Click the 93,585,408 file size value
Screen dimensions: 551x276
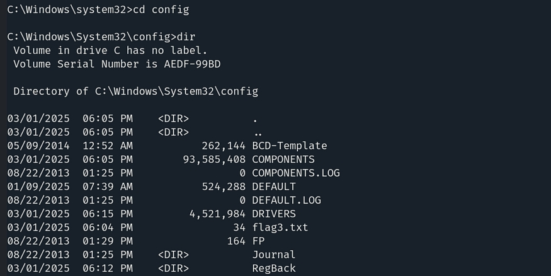coord(211,159)
